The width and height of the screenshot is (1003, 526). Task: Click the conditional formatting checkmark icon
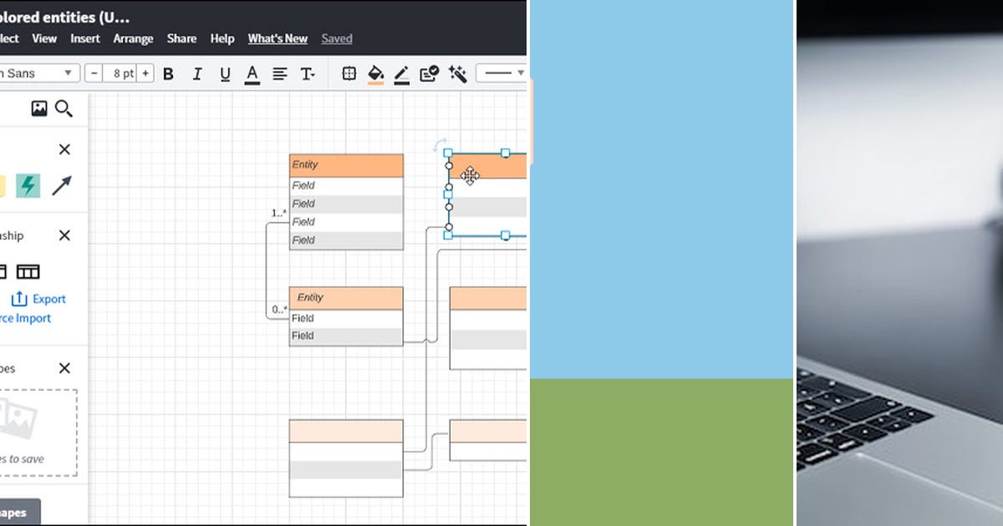[x=430, y=73]
